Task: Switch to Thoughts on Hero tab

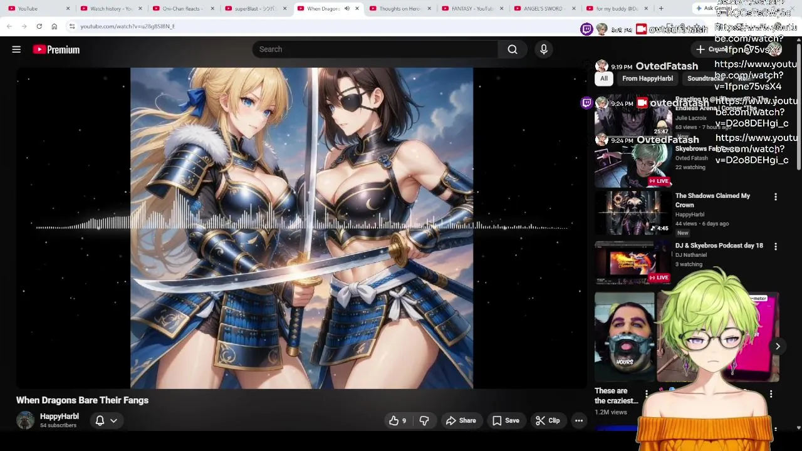Action: coord(400,9)
